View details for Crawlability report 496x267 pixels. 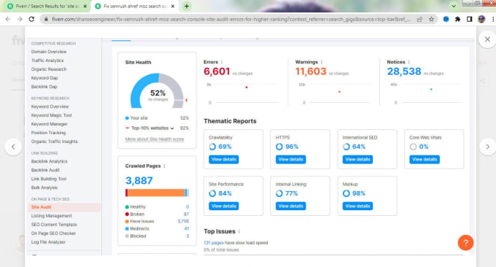(224, 160)
